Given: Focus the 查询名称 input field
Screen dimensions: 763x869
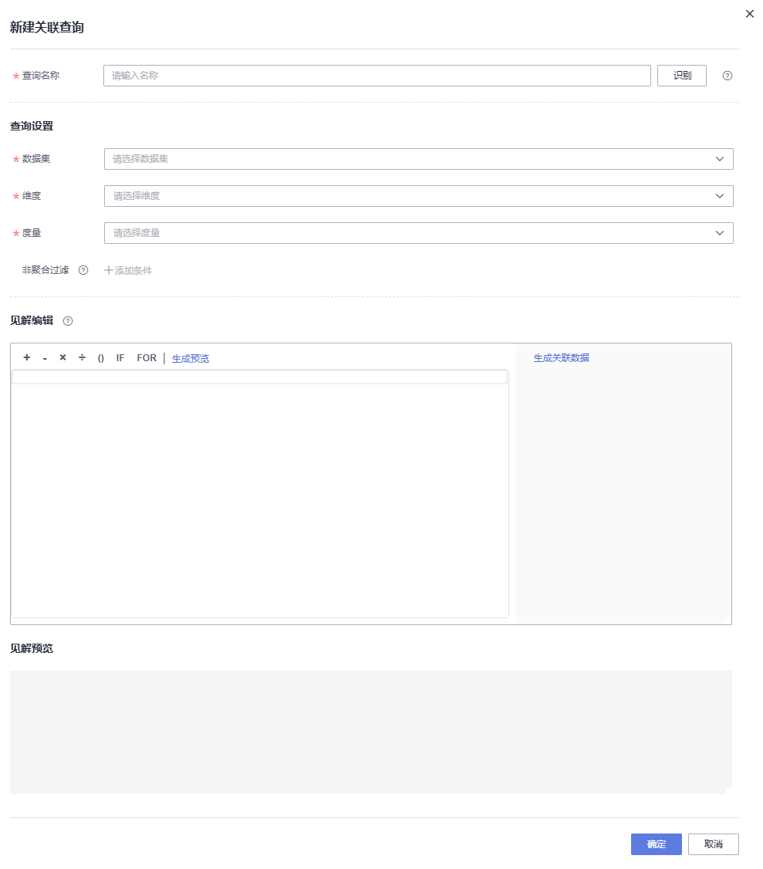Looking at the screenshot, I should [x=376, y=76].
